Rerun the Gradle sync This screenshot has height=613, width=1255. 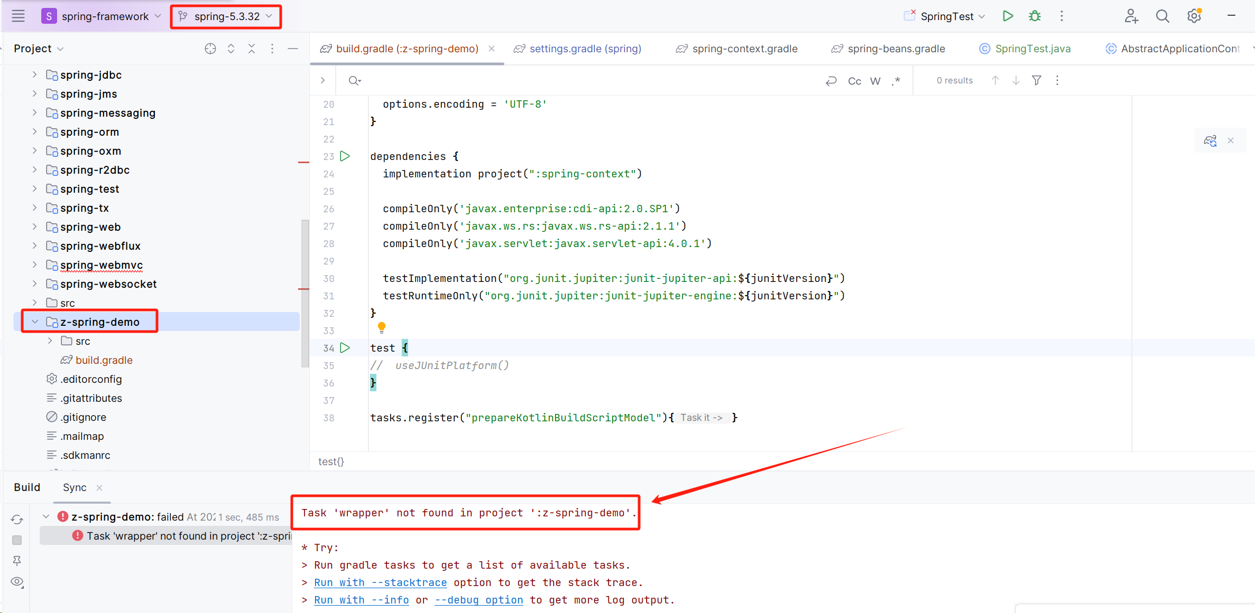pos(17,520)
